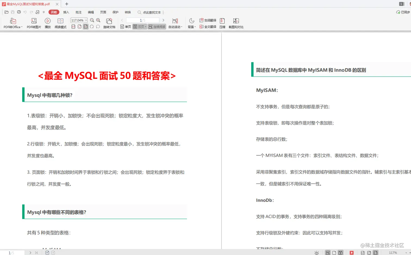Switch to the 插入 ribbon tab

[x=66, y=12]
